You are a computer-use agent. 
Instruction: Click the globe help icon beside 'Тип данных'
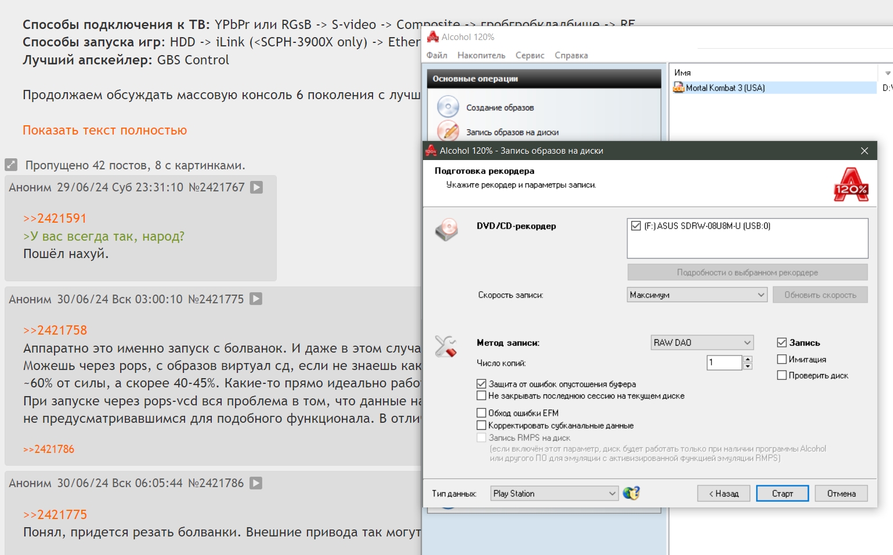click(631, 493)
